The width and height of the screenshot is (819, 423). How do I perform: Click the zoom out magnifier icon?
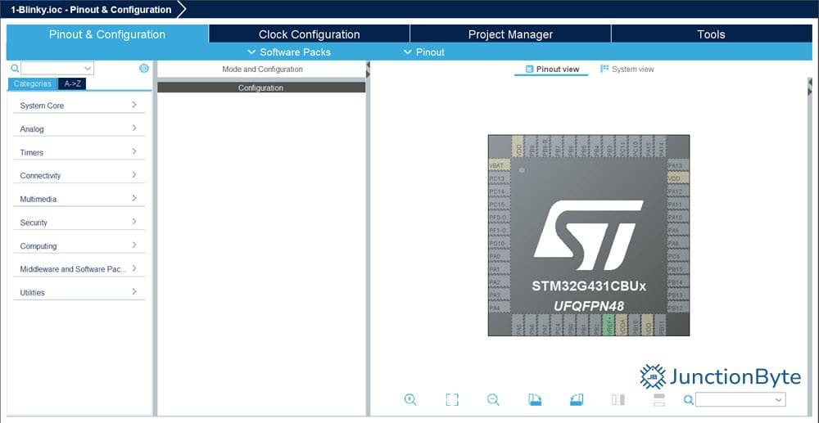pos(493,399)
